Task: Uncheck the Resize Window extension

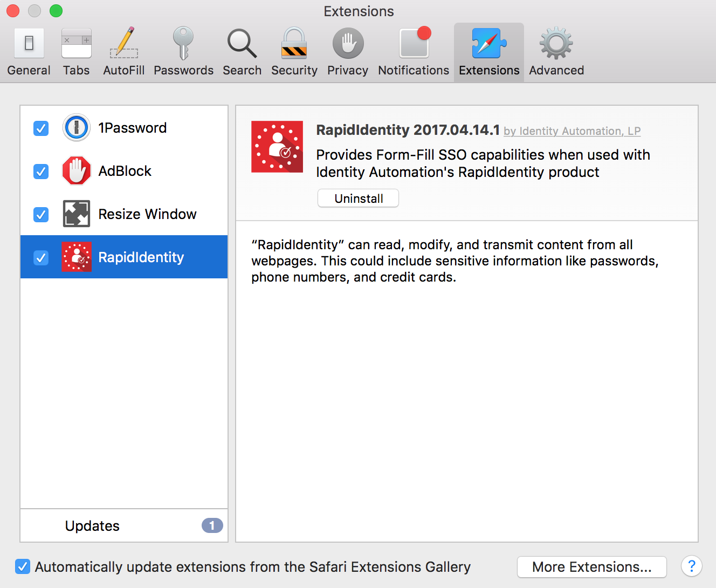Action: pos(41,215)
